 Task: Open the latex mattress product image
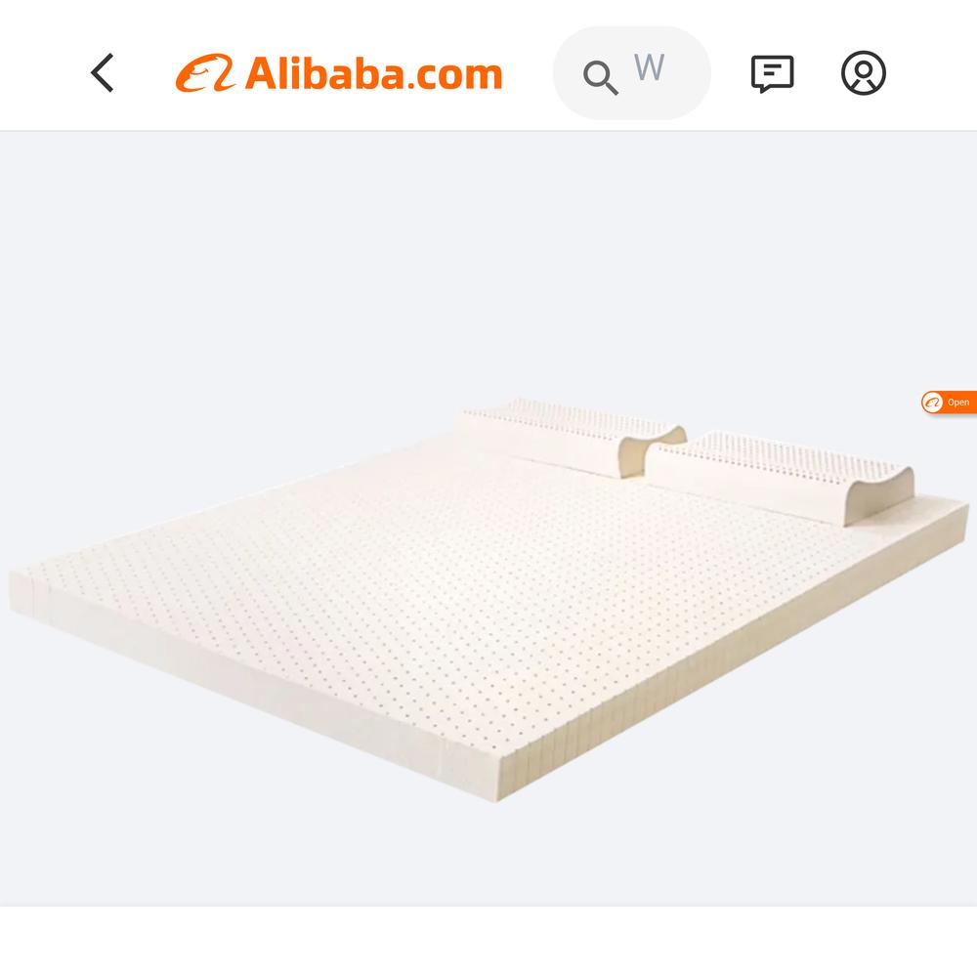tap(488, 519)
